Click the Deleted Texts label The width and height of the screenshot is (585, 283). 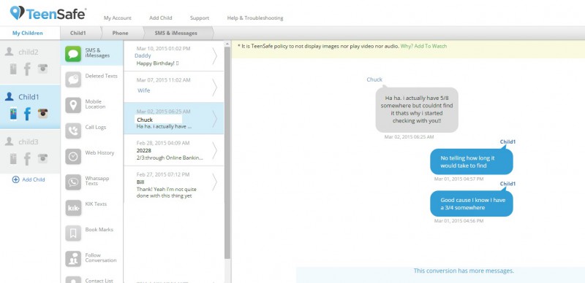pyautogui.click(x=101, y=76)
